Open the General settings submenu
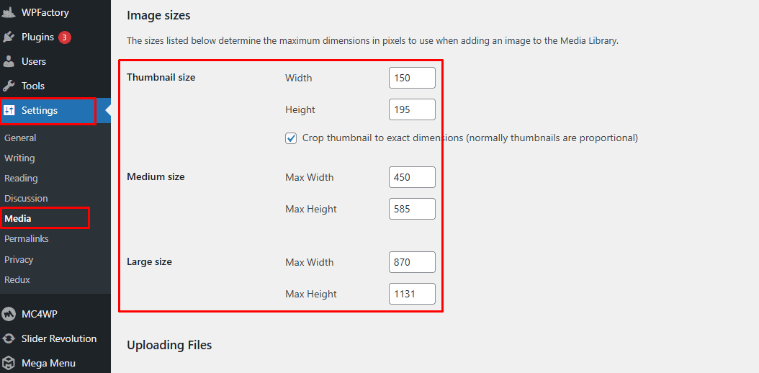 click(20, 138)
